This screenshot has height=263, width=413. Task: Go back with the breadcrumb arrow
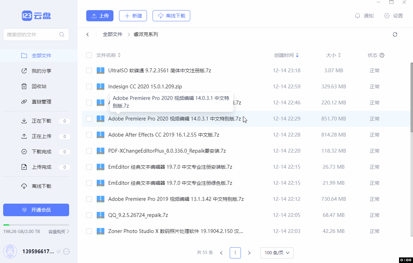88,35
